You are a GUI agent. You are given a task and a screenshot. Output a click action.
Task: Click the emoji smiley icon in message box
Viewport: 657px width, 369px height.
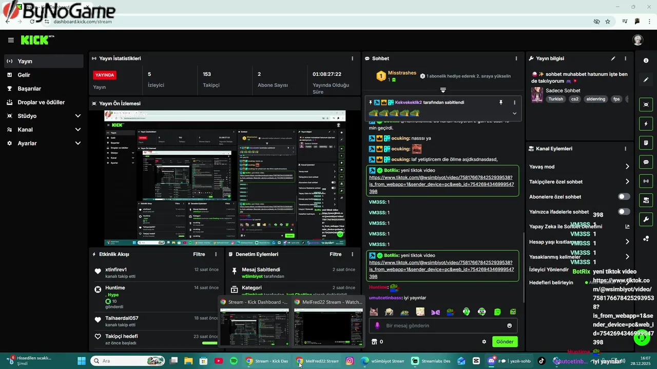point(509,325)
